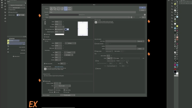Click the save preset icon beside Preset dropdown
The height and width of the screenshot is (108, 192).
click(131, 17)
